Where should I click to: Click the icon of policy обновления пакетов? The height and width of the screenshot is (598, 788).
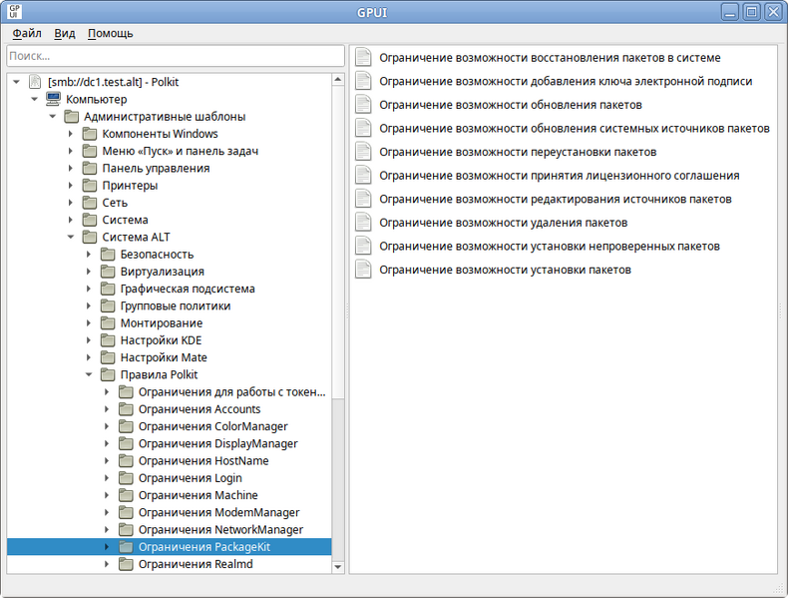click(363, 105)
